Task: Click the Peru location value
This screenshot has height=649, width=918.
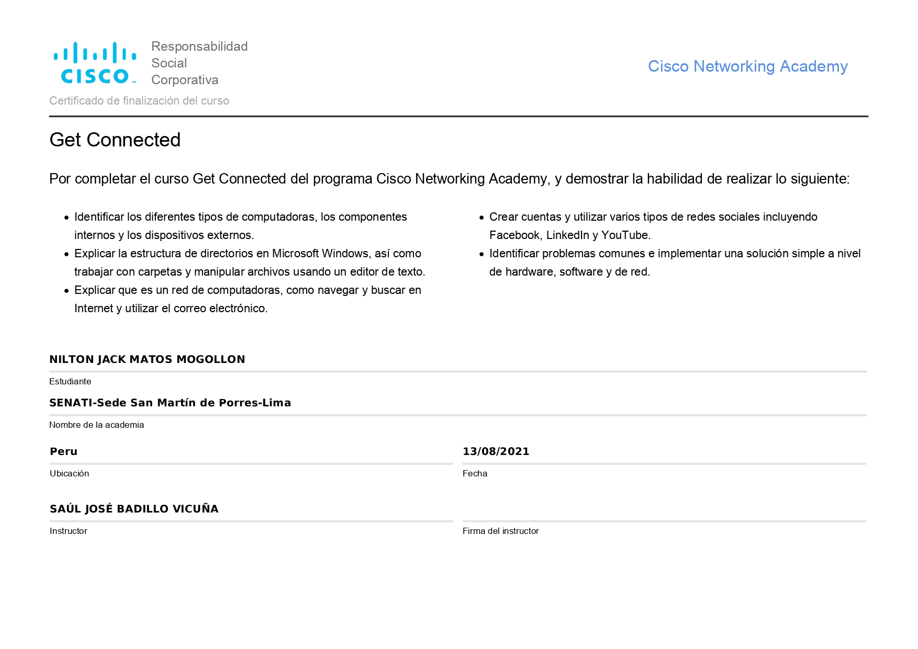Action: point(63,451)
